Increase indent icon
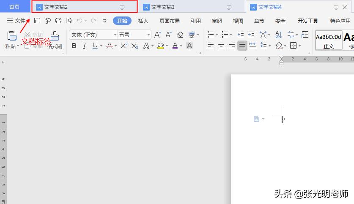354x204 pixels. pyautogui.click(x=251, y=35)
